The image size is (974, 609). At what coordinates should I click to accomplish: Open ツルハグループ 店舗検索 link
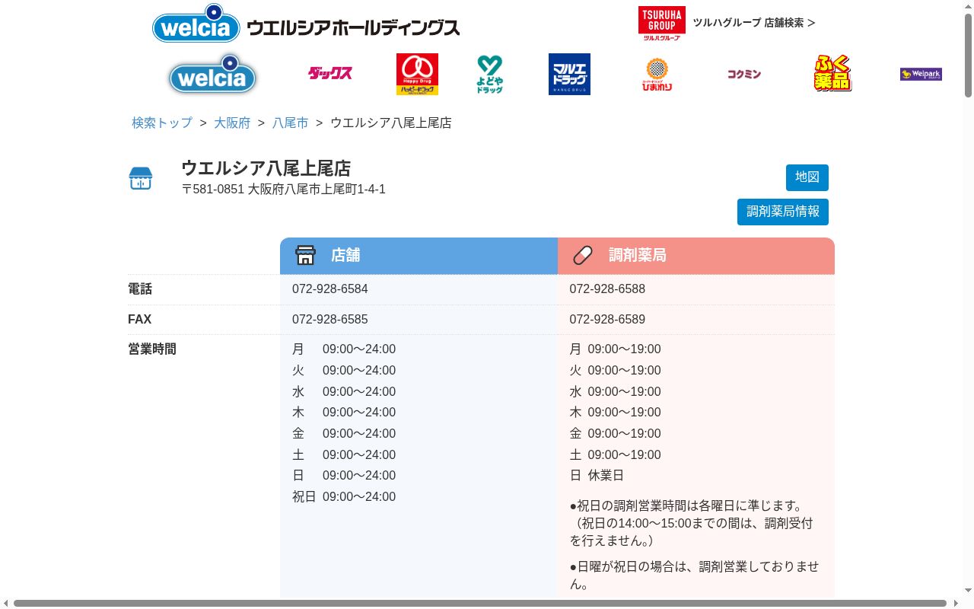click(x=753, y=23)
